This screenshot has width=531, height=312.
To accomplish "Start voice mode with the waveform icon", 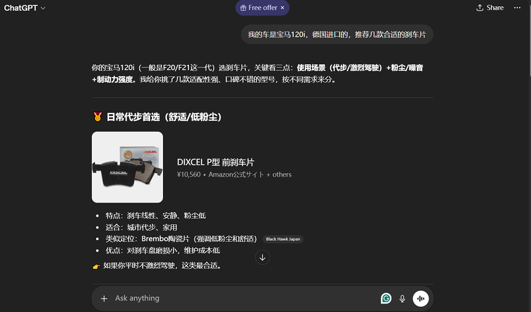I will click(421, 298).
